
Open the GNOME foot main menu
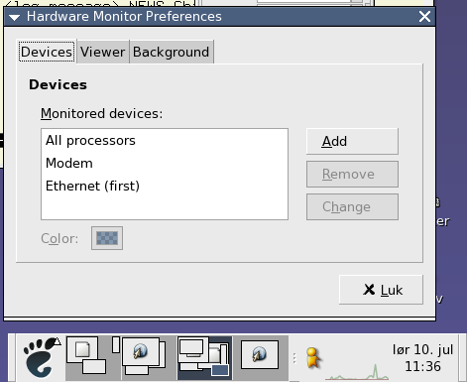tap(40, 358)
